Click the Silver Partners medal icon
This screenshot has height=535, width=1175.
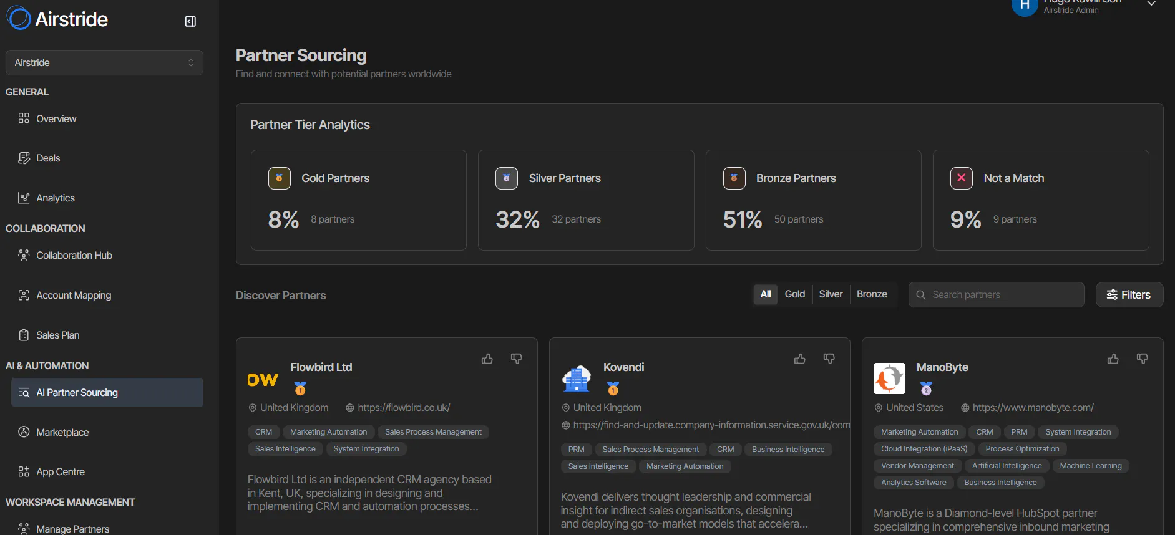(507, 178)
